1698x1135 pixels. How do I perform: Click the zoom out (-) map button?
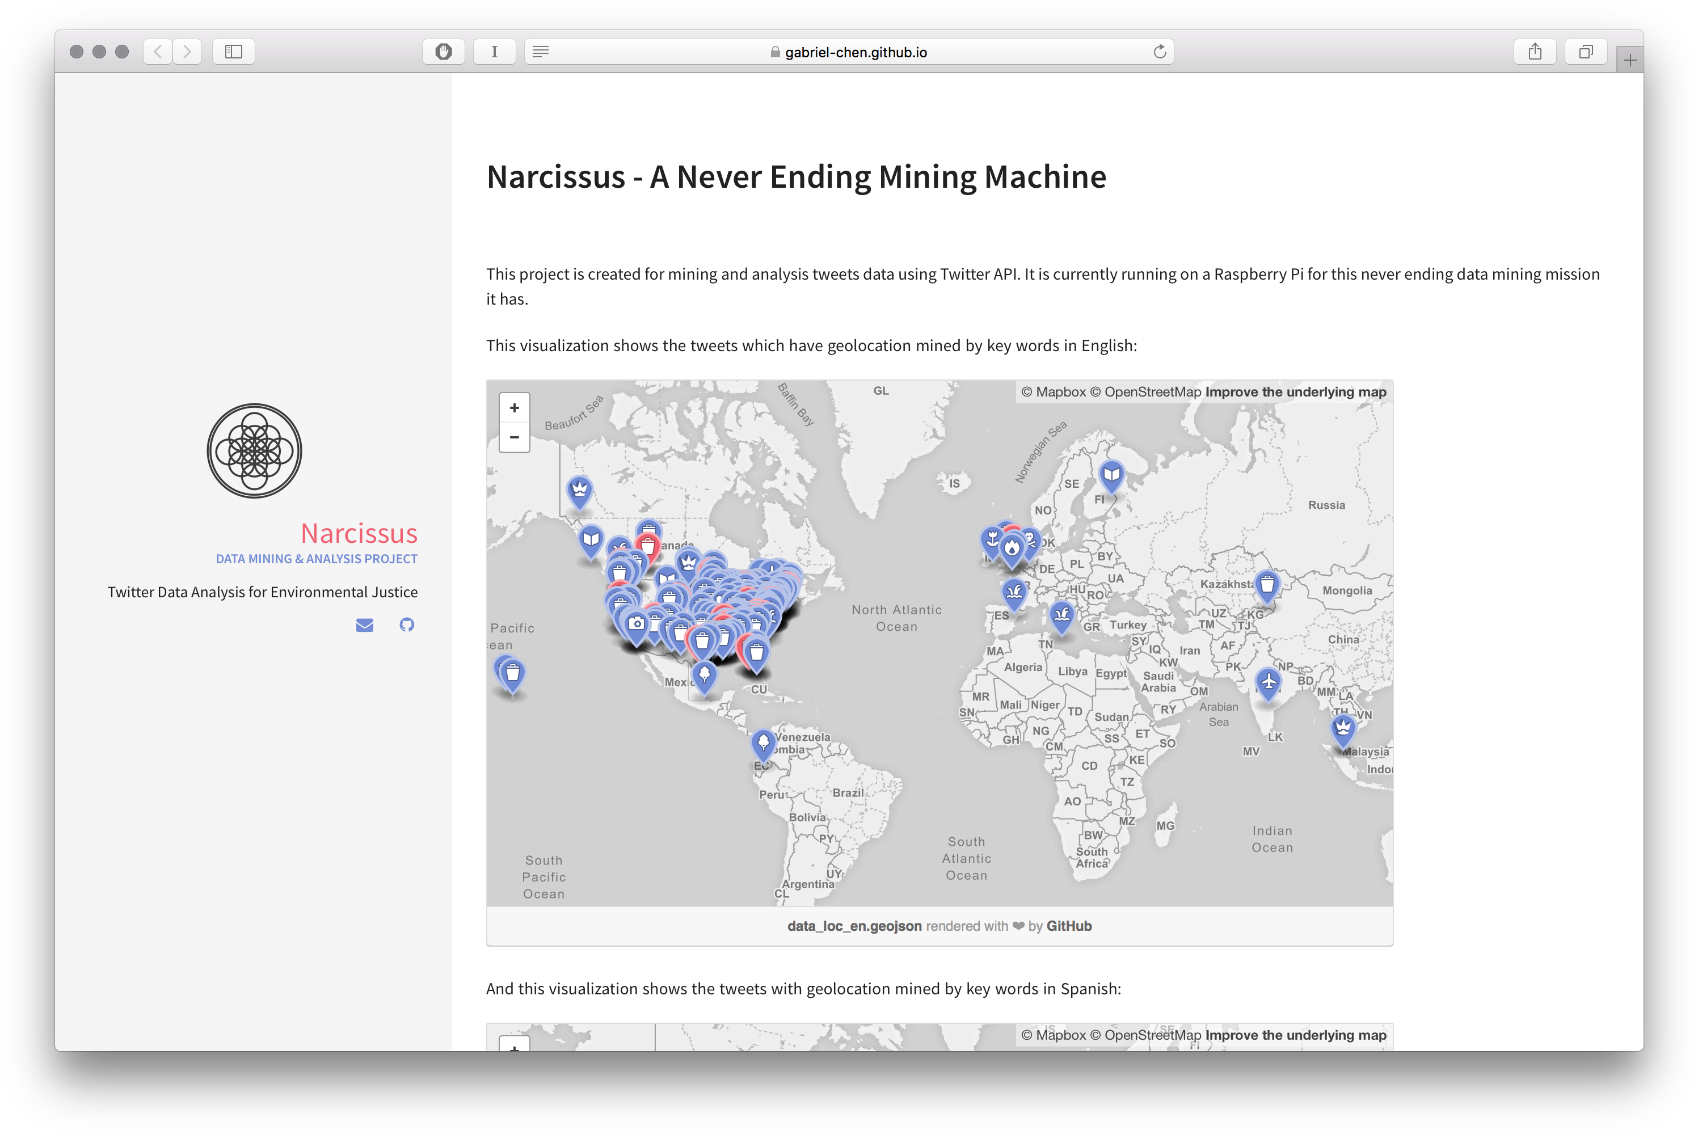click(513, 436)
